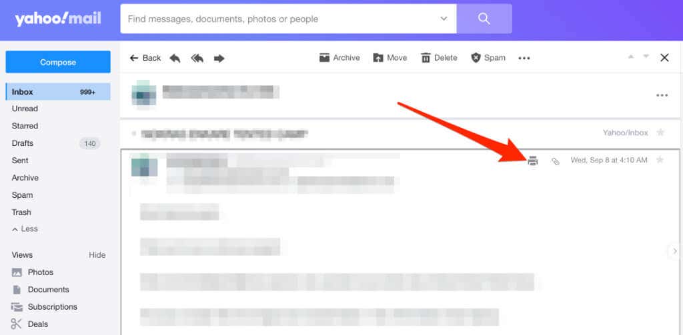Screen dimensions: 683x335
Task: Click the Compose button
Action: pos(58,62)
